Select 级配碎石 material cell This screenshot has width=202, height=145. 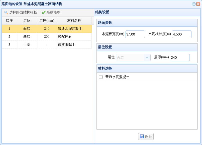74,37
